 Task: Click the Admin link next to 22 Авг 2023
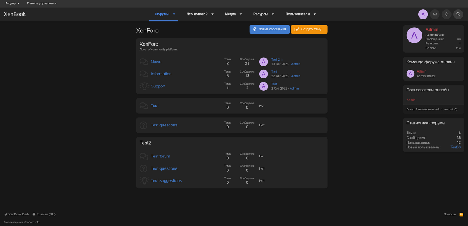(x=296, y=76)
